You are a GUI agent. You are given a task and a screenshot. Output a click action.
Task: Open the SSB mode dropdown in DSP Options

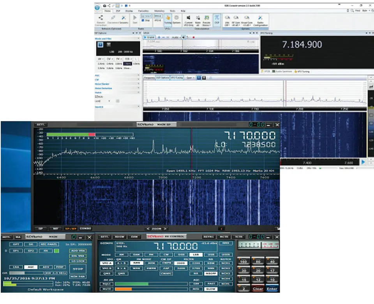click(129, 59)
